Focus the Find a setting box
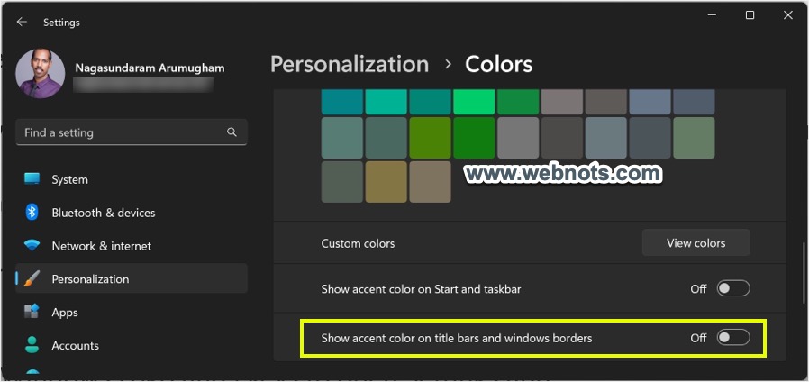809x382 pixels. click(x=132, y=132)
